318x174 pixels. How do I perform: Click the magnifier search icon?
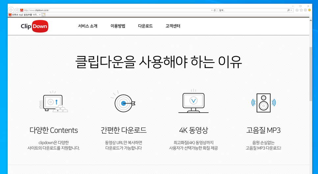(x=288, y=10)
